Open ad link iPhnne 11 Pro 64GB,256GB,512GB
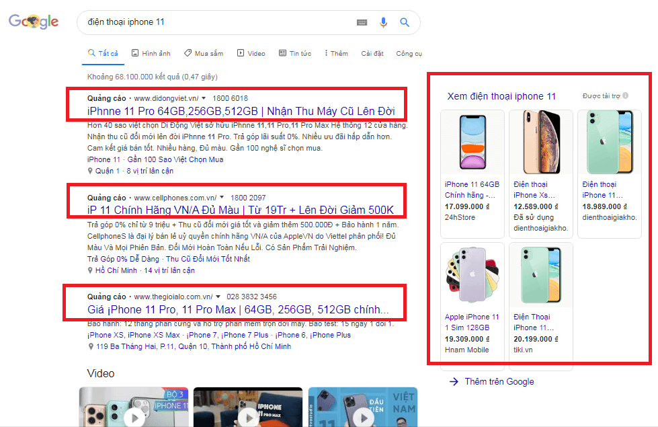Screen dimensions: 658x427 (x=241, y=111)
